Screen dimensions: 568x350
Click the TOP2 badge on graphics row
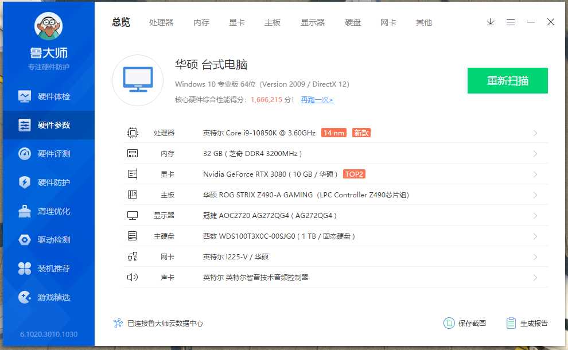tap(354, 174)
